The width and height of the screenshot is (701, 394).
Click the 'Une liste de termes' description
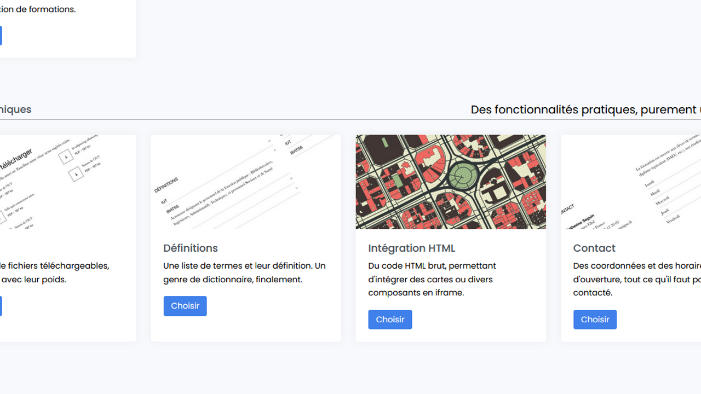coord(244,273)
